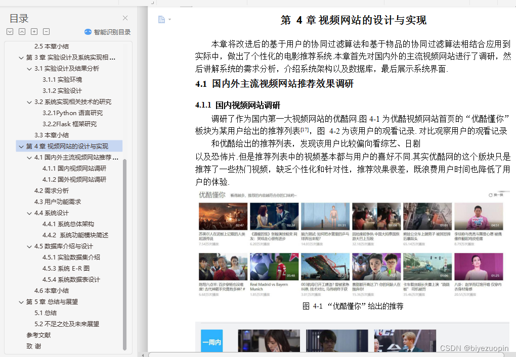Click the Real Madrid vs Bayern Munich title
The height and width of the screenshot is (357, 516).
[269, 287]
